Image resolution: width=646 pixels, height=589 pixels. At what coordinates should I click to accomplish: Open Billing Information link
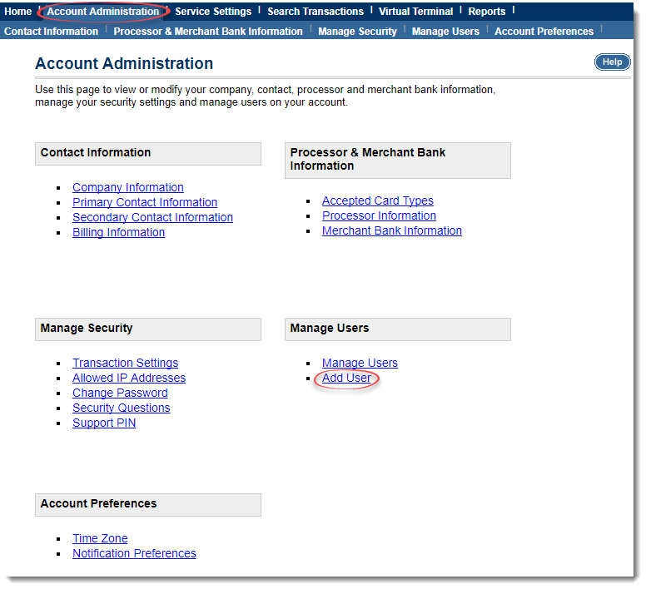(118, 233)
